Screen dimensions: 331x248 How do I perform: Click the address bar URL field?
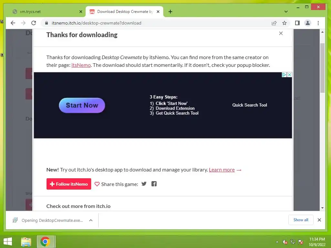(156, 23)
